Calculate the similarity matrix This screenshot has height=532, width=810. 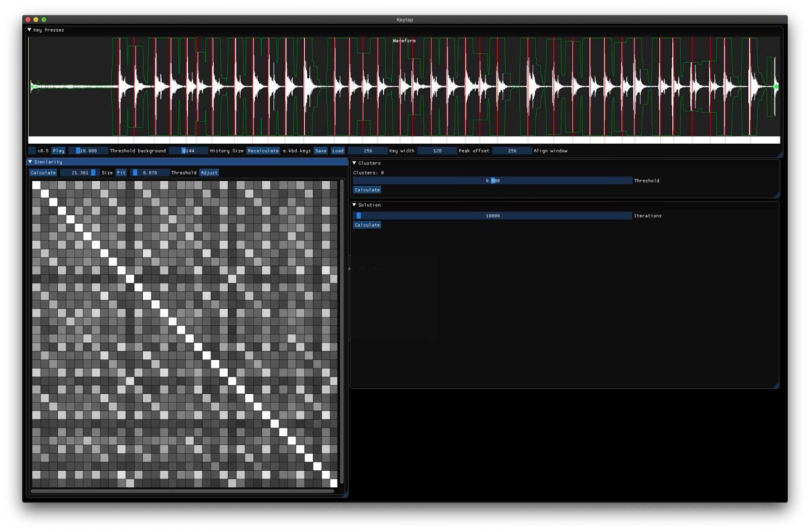tap(43, 172)
